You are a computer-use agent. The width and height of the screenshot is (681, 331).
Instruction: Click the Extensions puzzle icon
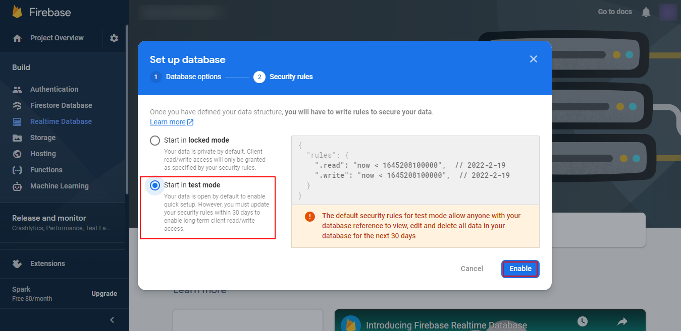point(17,263)
